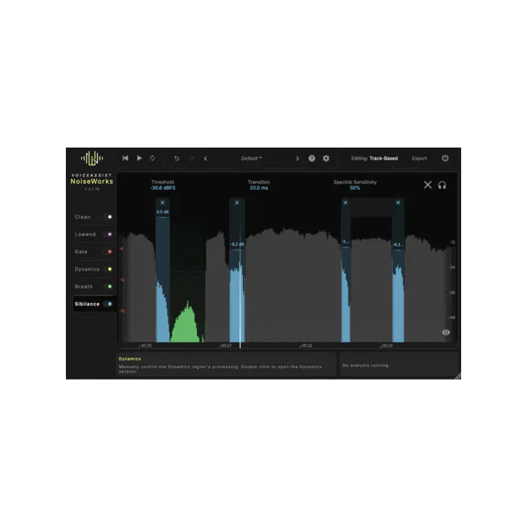This screenshot has width=527, height=527.
Task: Remove sibilance region with -6.3 dB label
Action: (x=398, y=203)
